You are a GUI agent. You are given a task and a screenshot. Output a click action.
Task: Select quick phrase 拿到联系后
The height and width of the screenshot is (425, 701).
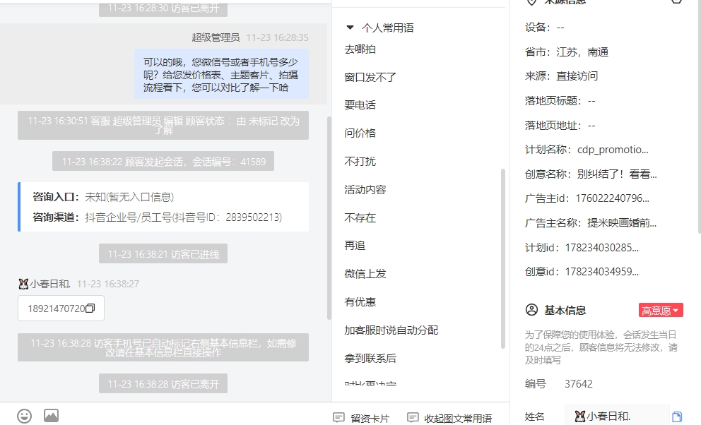point(370,358)
